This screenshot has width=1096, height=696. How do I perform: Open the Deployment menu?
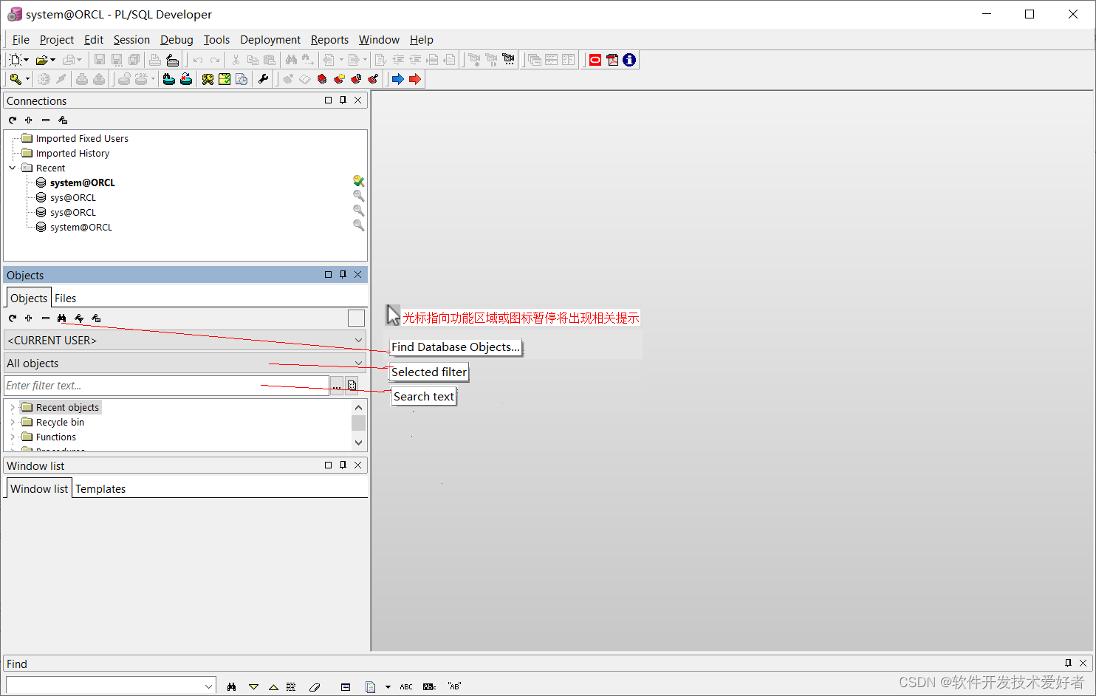(x=270, y=40)
